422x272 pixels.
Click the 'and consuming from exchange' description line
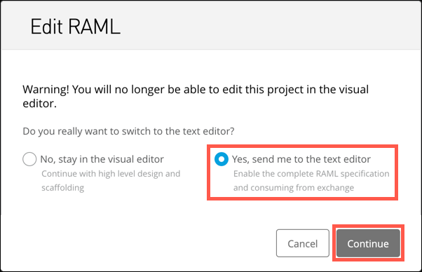pyautogui.click(x=293, y=187)
